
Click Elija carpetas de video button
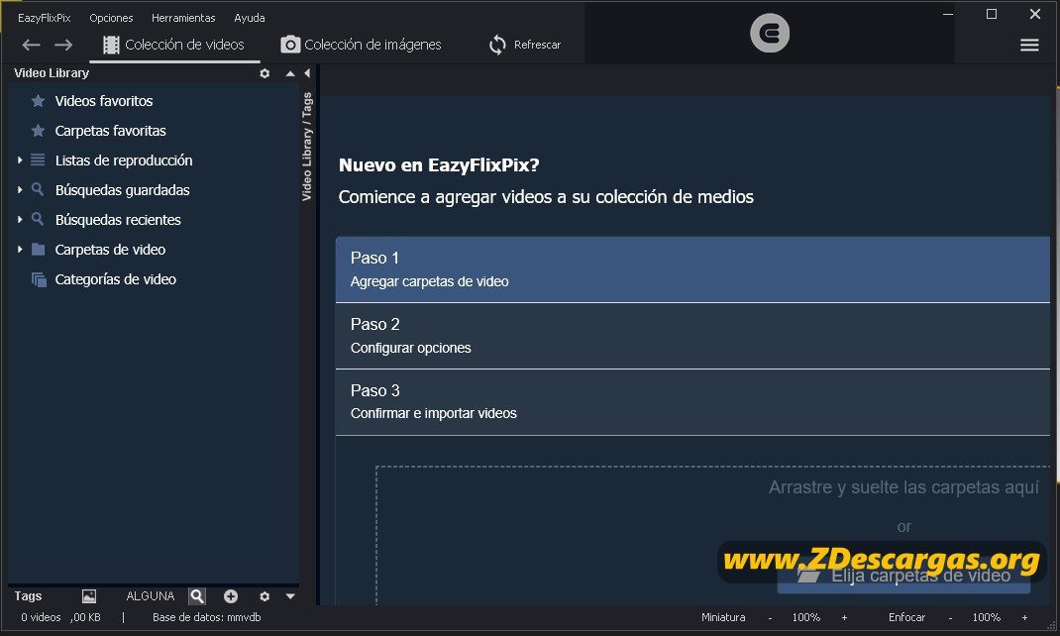(x=903, y=576)
